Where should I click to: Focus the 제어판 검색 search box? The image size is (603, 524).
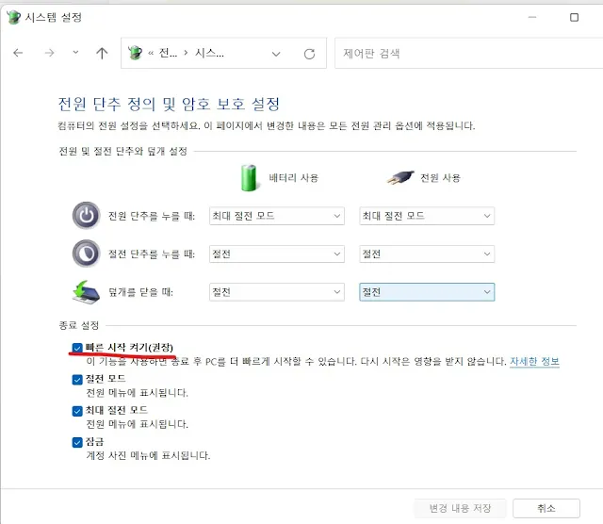click(x=468, y=53)
